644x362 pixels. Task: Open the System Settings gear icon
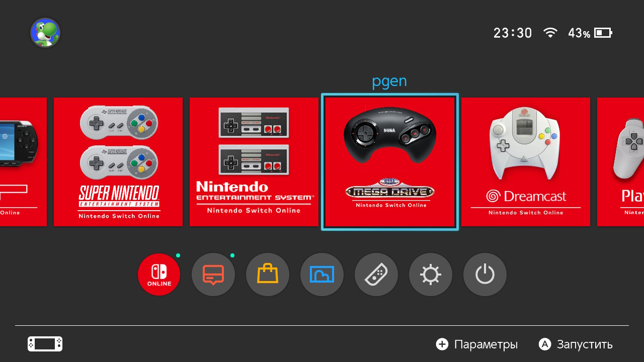(431, 275)
